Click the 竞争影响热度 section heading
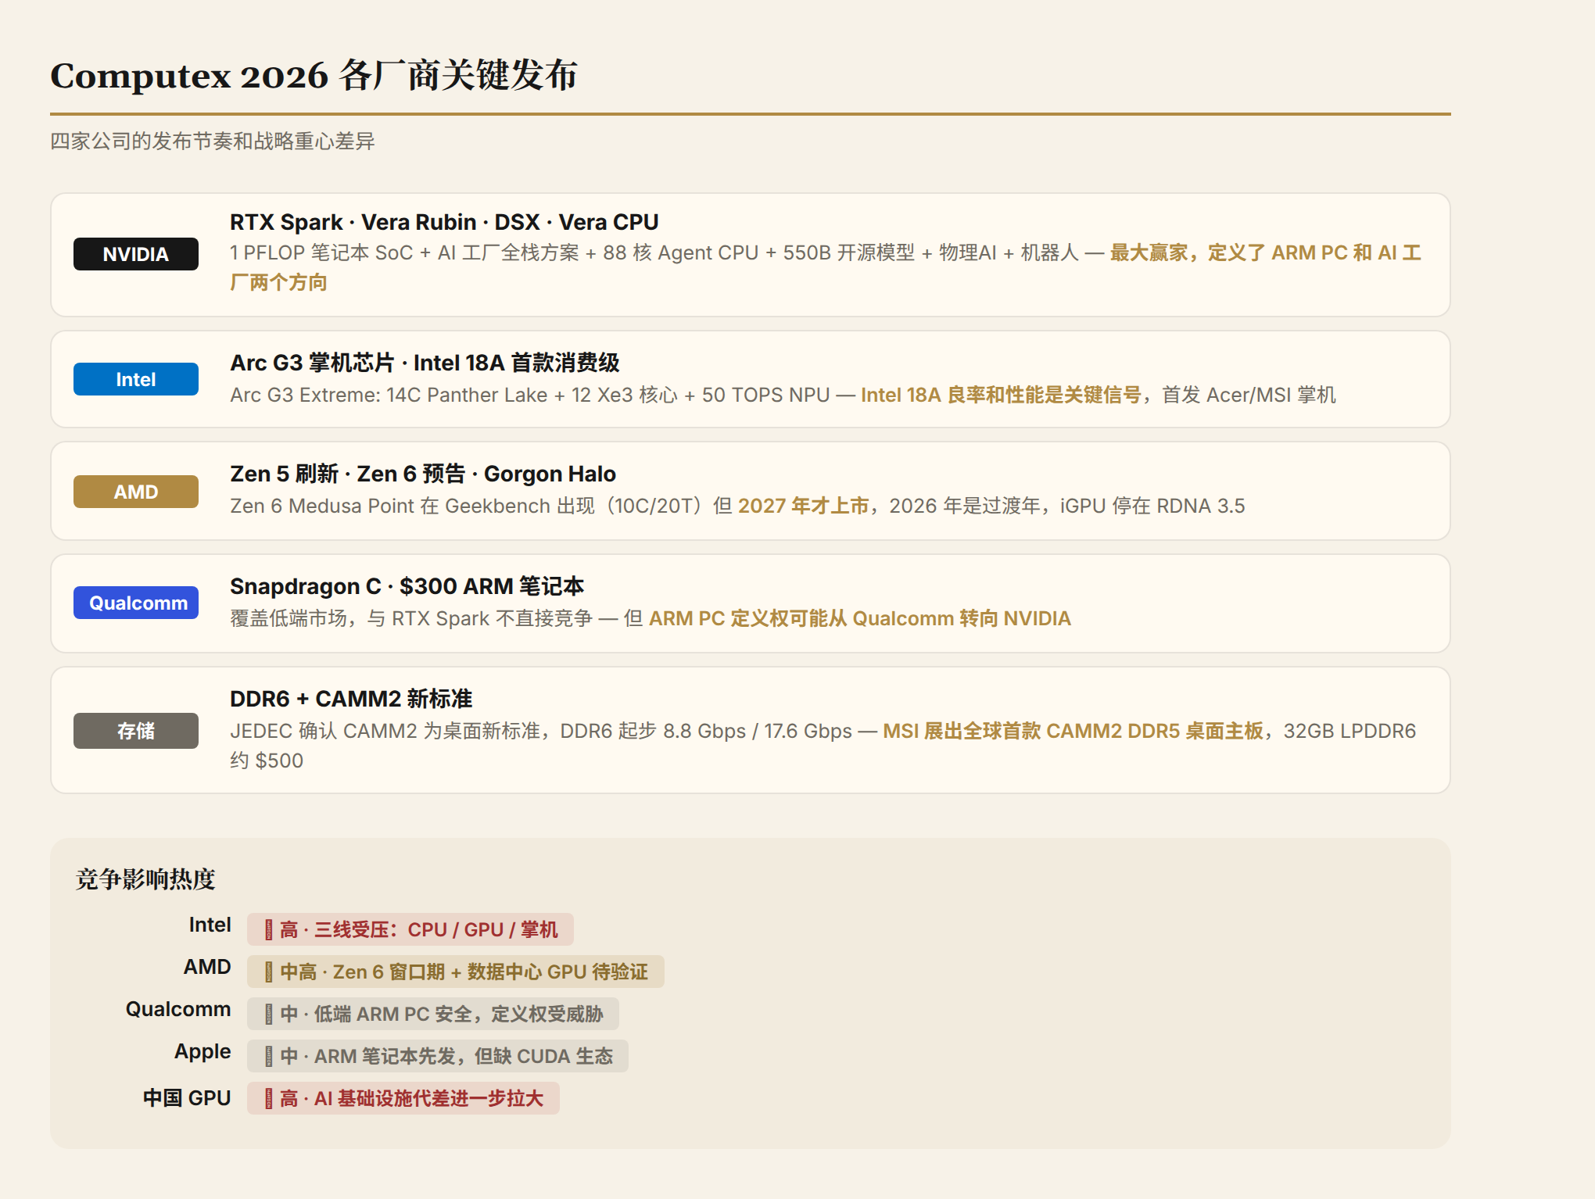Image resolution: width=1595 pixels, height=1199 pixels. point(145,879)
